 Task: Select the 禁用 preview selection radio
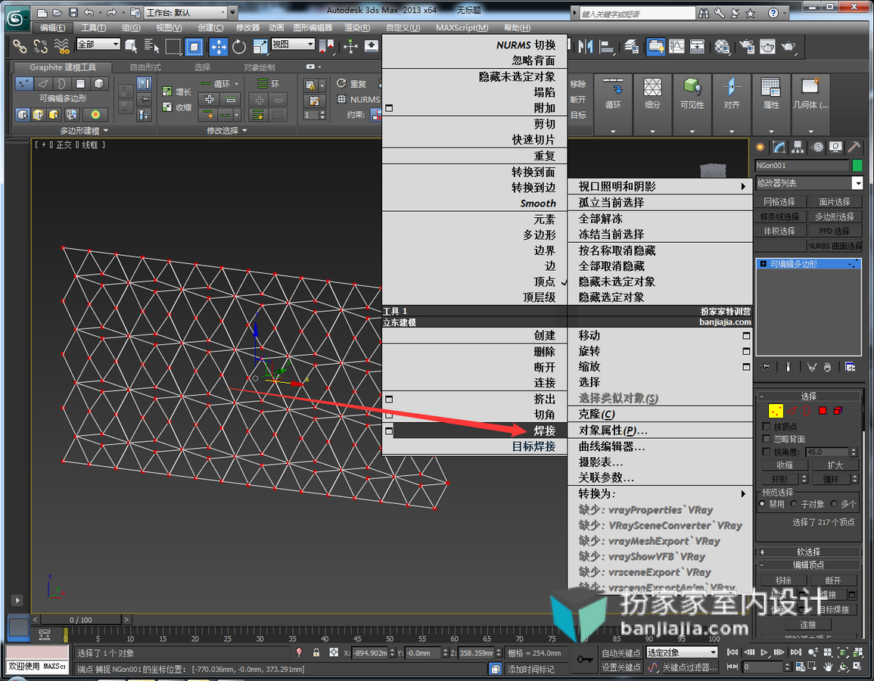(x=763, y=504)
